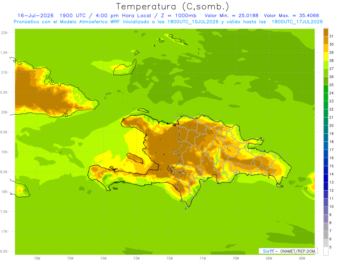
Task: Click longitude axis label "71W"
Action: click(203, 259)
